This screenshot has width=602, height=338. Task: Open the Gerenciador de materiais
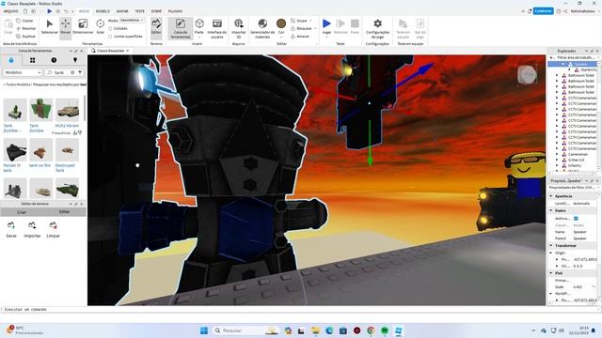[x=262, y=28]
